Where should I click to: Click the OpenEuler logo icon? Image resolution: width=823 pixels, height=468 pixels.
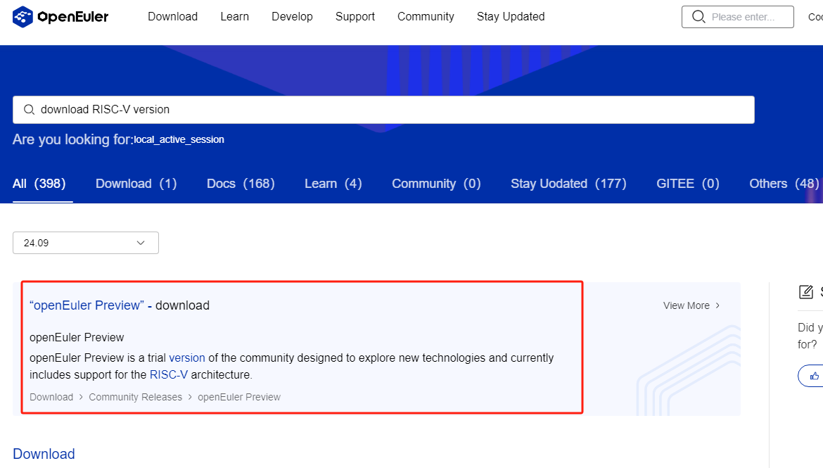pyautogui.click(x=23, y=16)
